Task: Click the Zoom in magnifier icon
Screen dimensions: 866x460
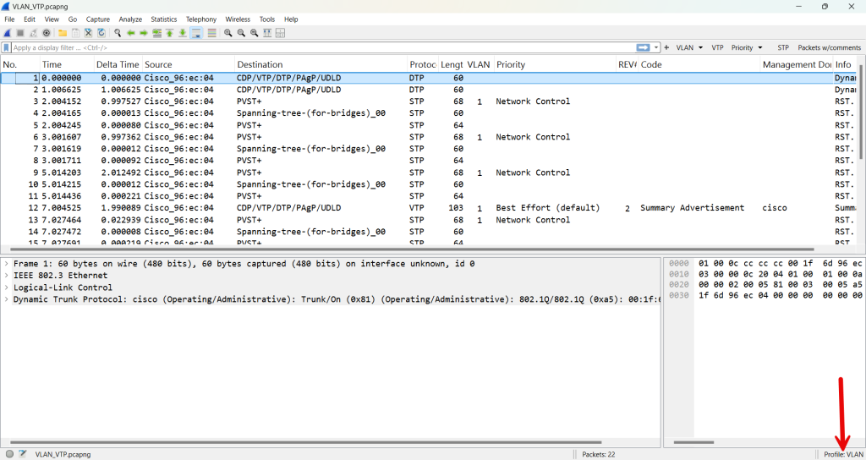Action: (228, 33)
